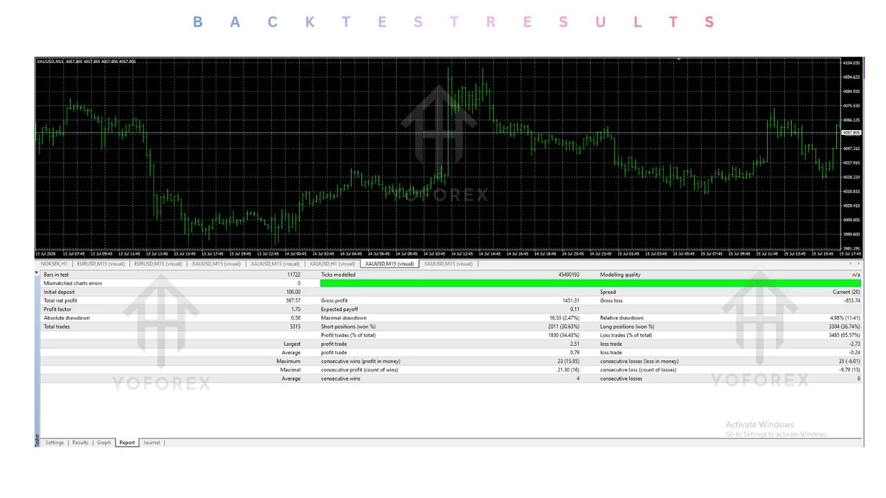Click the Largest profit trade value 2.51
This screenshot has height=498, width=886.
[x=575, y=344]
